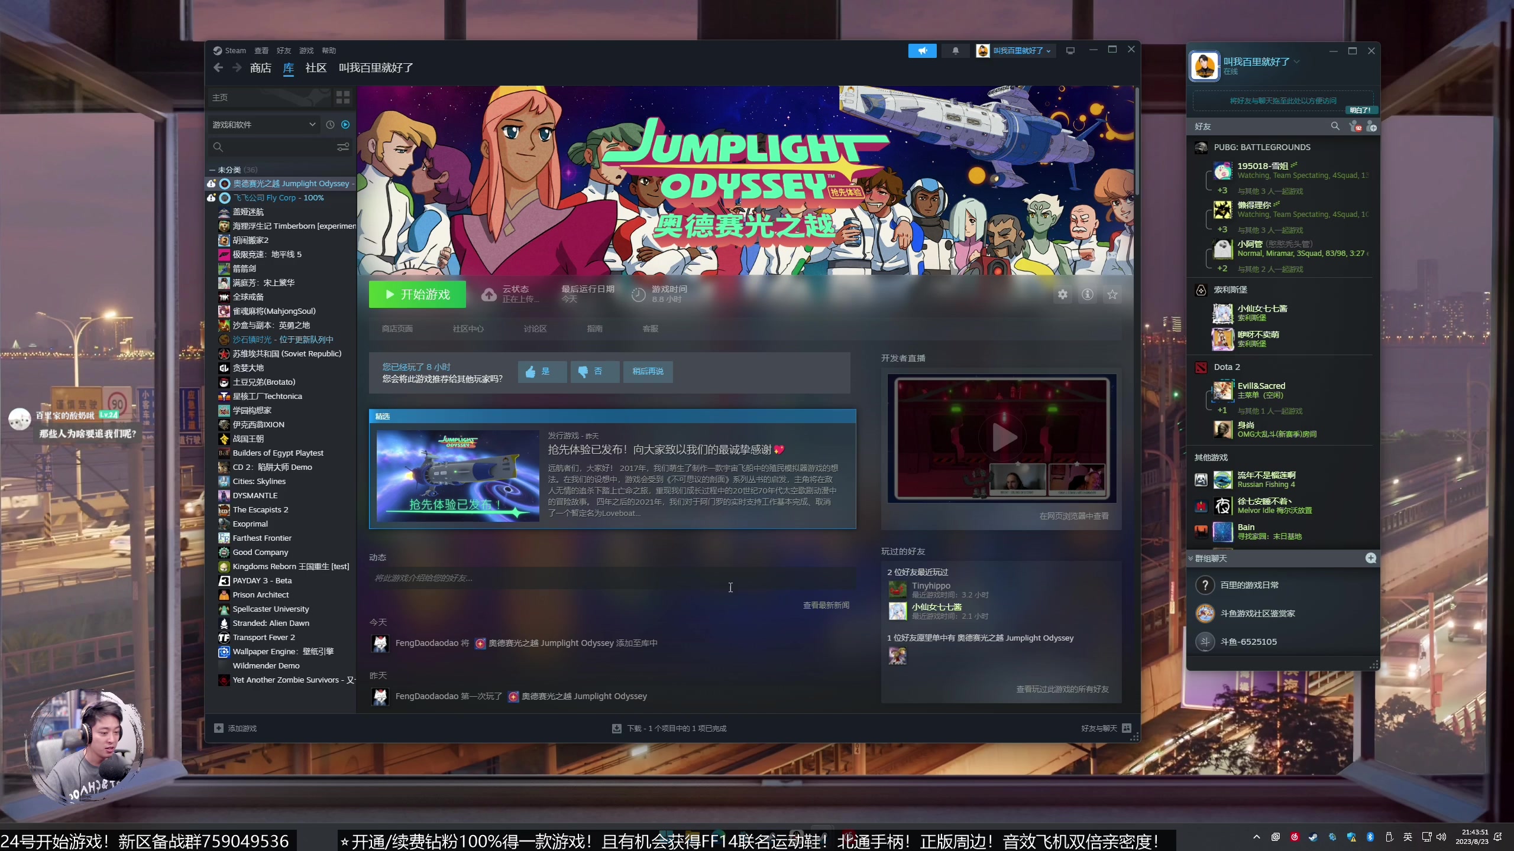This screenshot has width=1514, height=851.
Task: Open pending friend requests icon
Action: (x=1354, y=126)
